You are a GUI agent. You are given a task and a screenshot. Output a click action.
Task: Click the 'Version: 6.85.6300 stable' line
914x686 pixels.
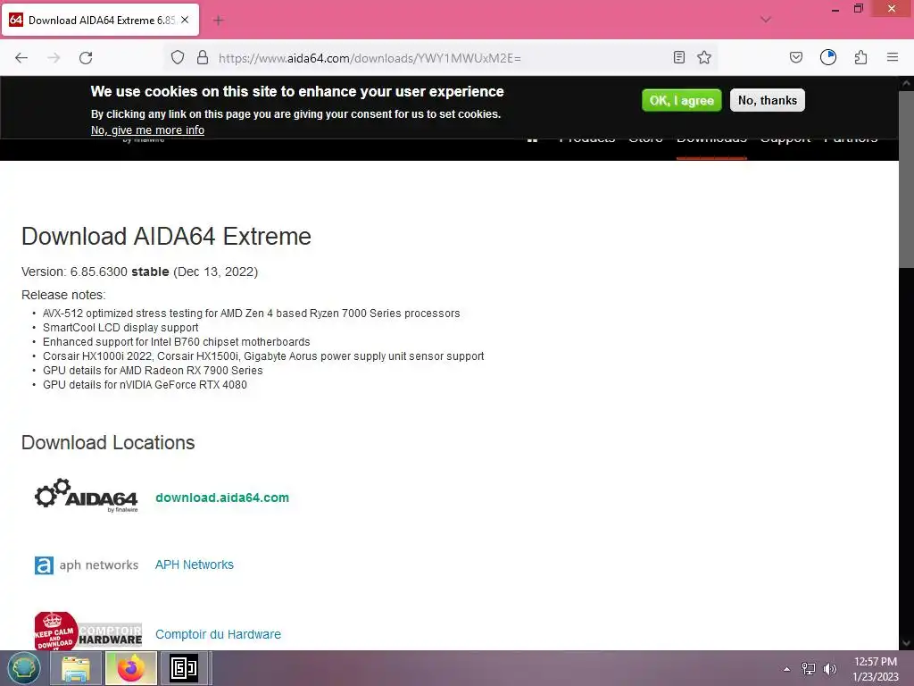click(140, 272)
